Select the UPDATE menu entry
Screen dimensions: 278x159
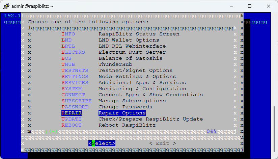[72, 119]
